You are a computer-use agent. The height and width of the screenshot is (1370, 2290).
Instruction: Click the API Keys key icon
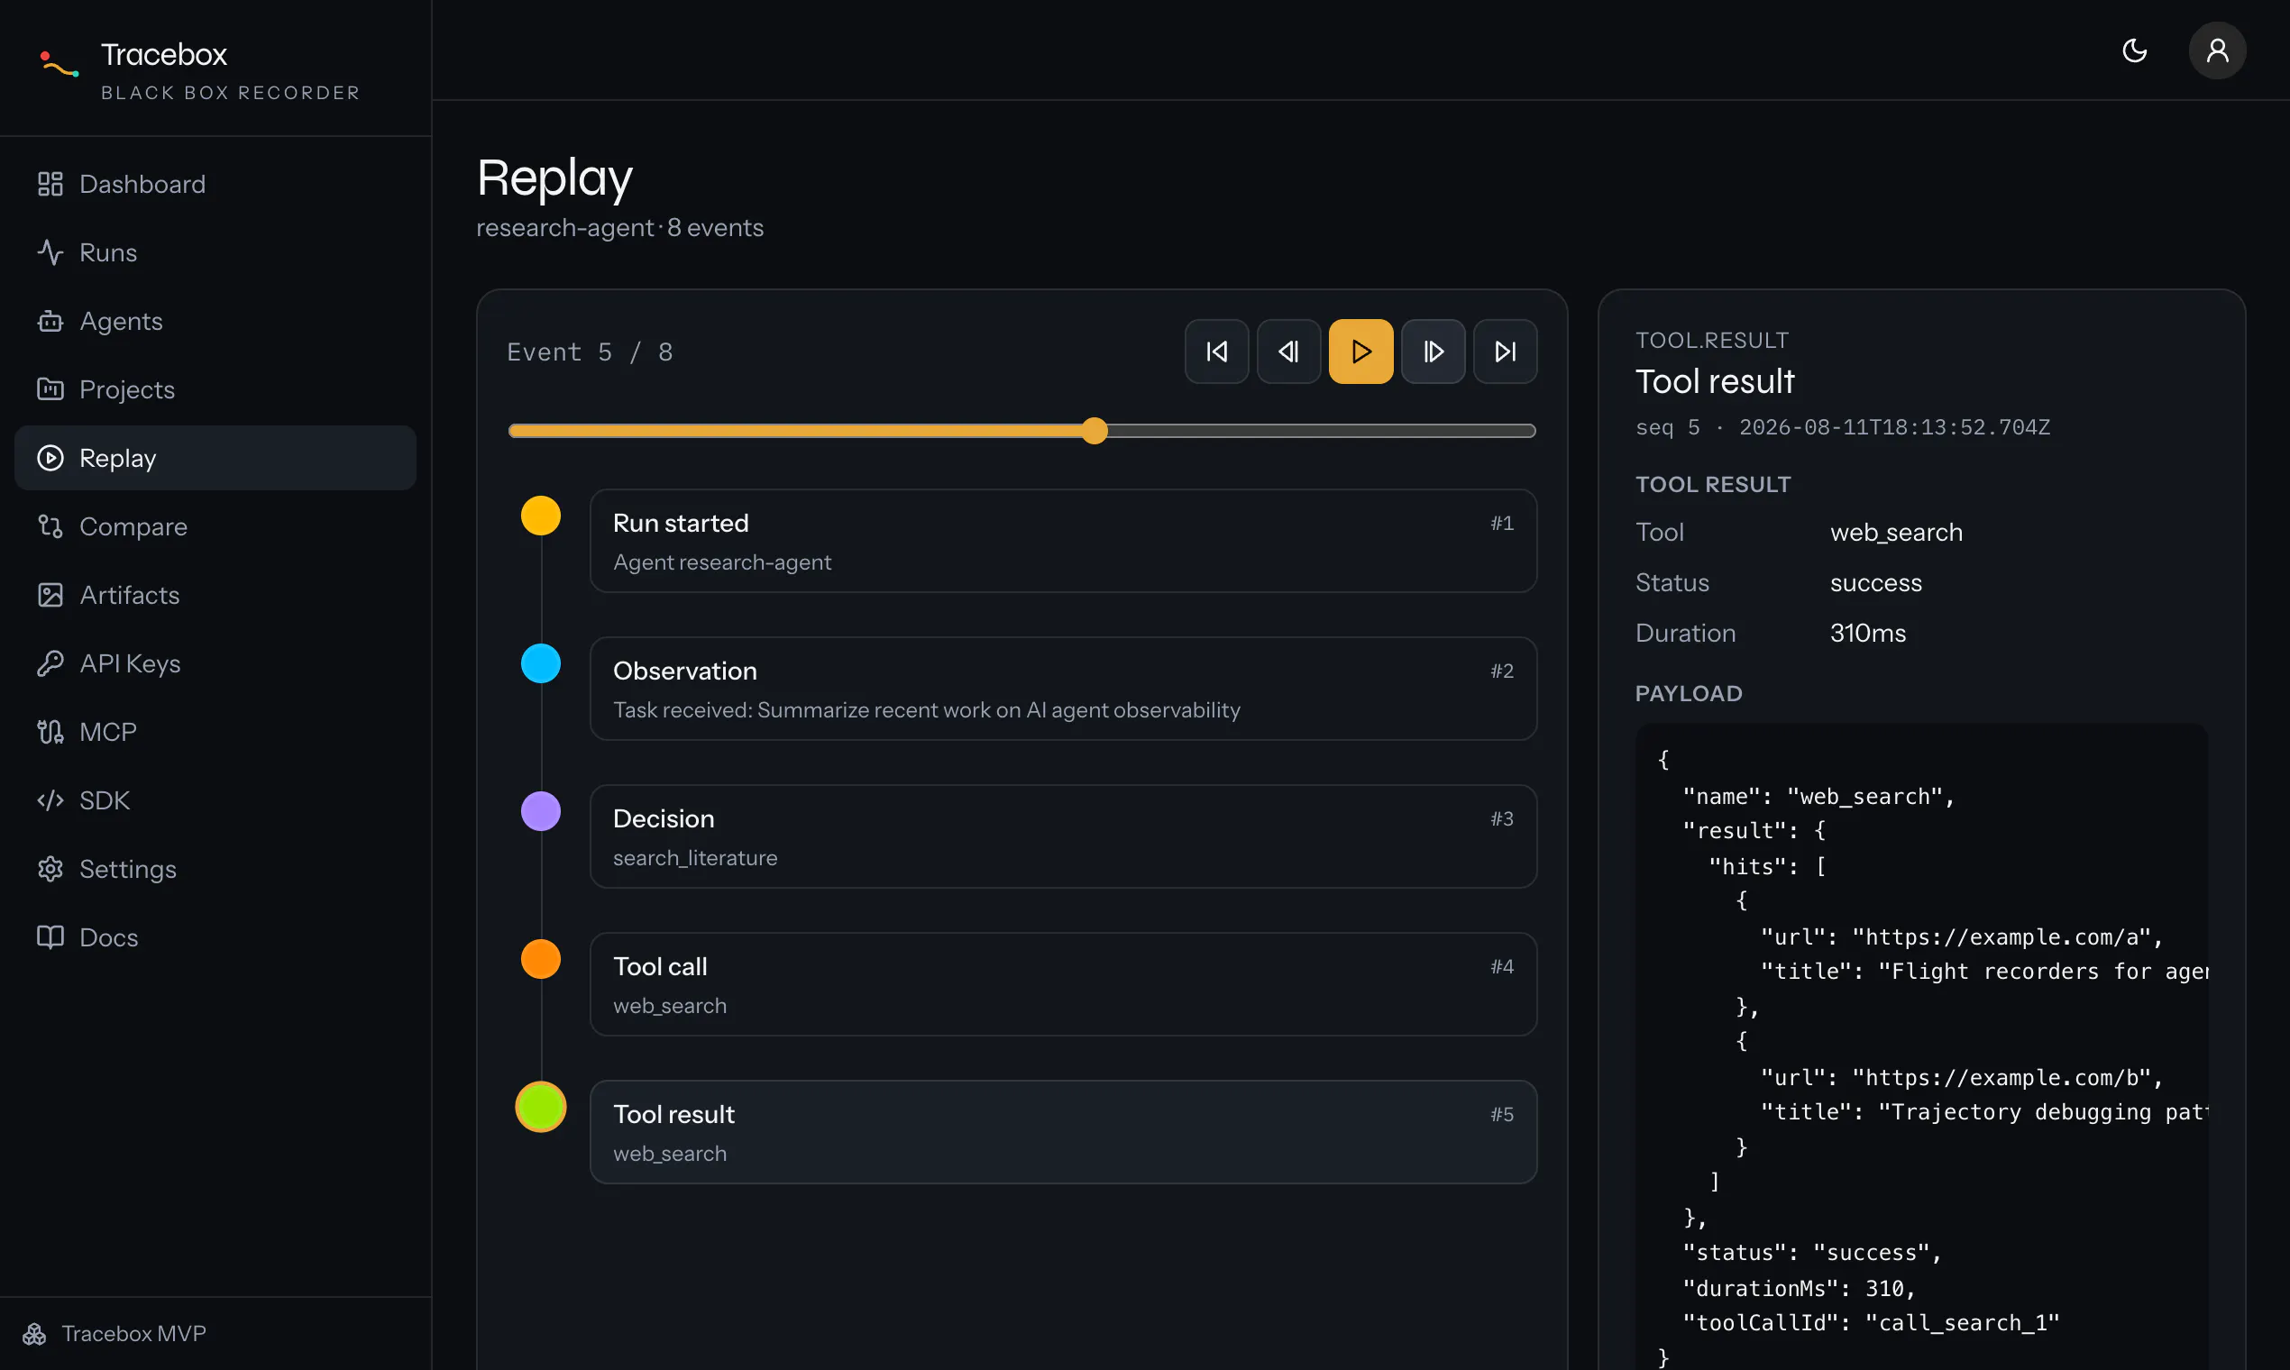(x=50, y=662)
